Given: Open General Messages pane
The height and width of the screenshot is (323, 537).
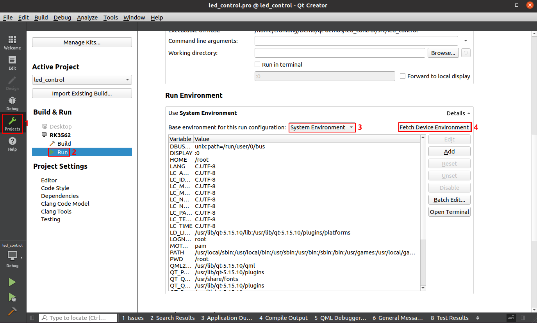Looking at the screenshot, I should pos(398,318).
